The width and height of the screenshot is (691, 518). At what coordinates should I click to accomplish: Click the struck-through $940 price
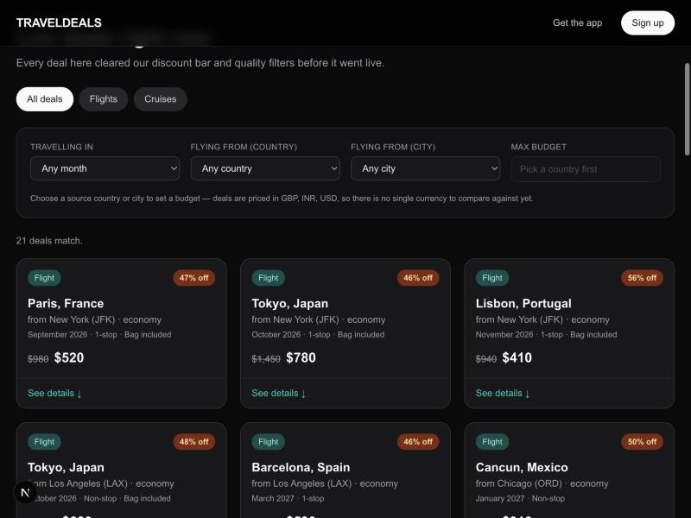click(486, 359)
